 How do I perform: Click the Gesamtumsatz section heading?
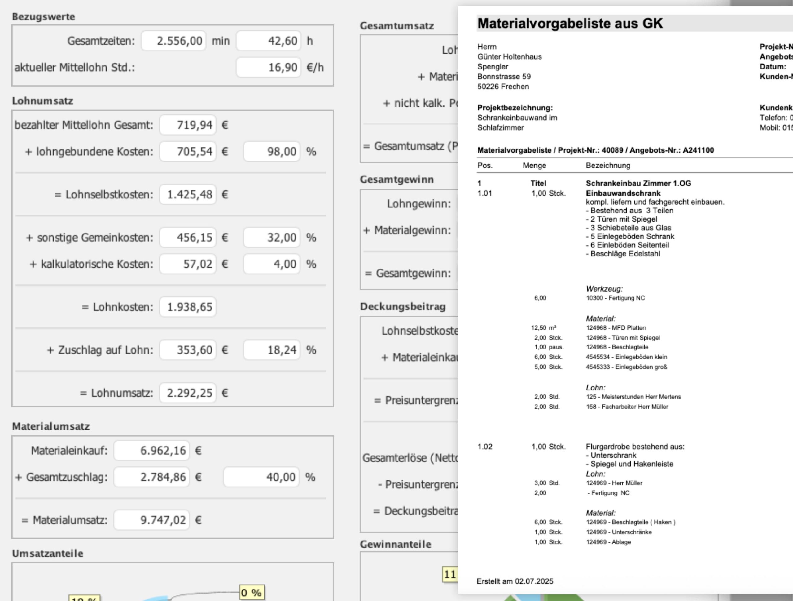point(397,26)
